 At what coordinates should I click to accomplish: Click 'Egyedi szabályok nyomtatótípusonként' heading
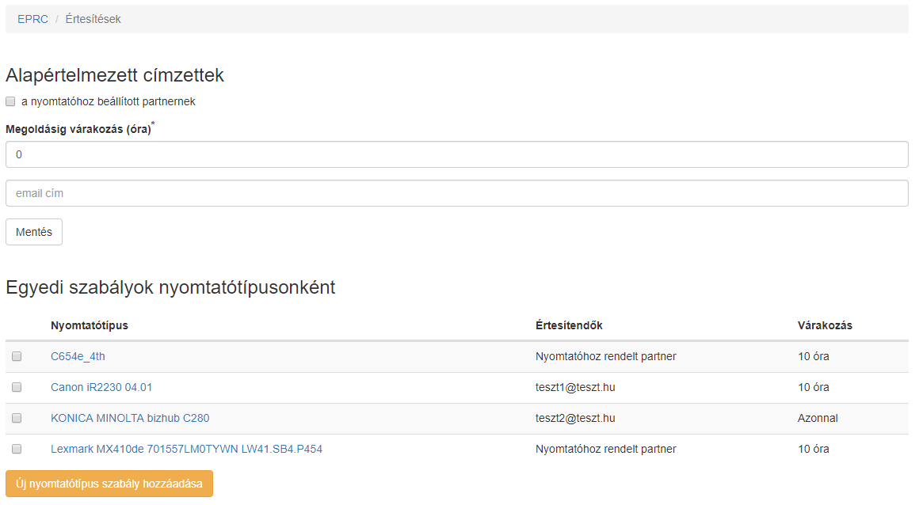170,287
